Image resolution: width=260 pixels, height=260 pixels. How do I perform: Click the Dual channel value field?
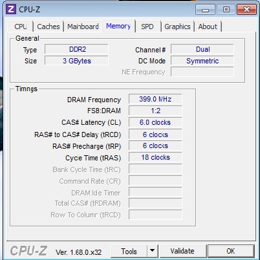point(202,49)
